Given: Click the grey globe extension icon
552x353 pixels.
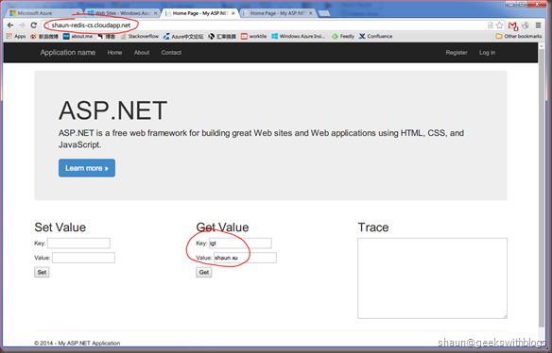Looking at the screenshot, I should pyautogui.click(x=526, y=25).
